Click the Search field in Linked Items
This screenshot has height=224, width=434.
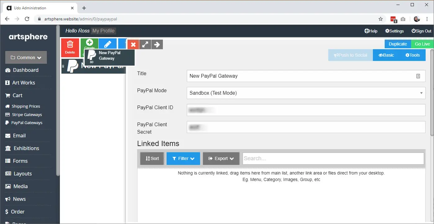tap(333, 158)
